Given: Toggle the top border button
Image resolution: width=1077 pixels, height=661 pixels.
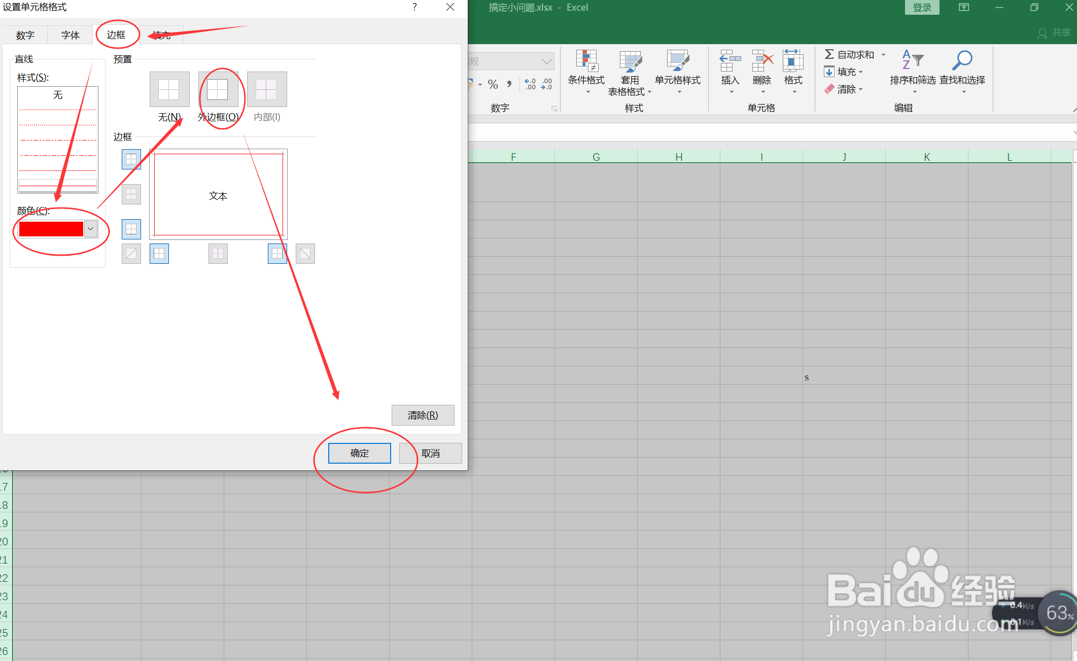Looking at the screenshot, I should pyautogui.click(x=131, y=159).
